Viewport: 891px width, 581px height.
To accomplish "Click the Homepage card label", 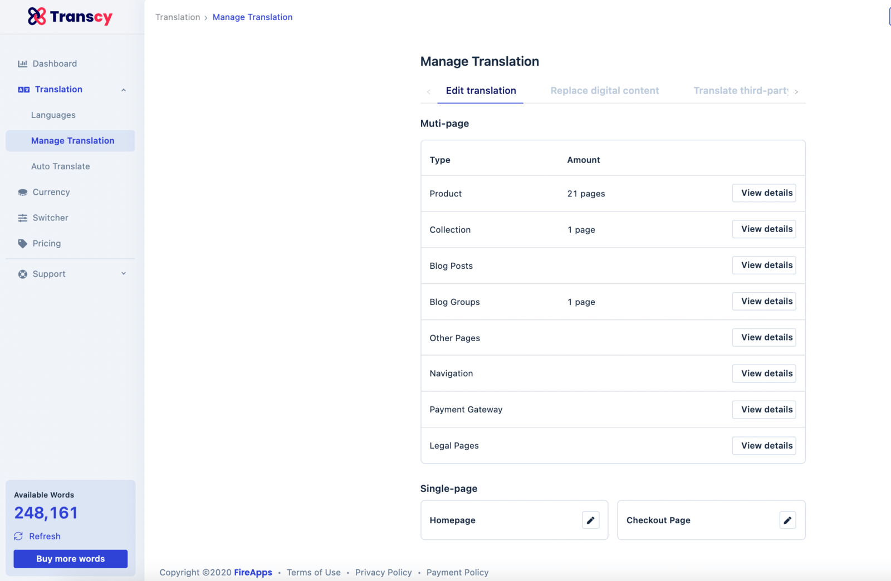I will [x=452, y=520].
